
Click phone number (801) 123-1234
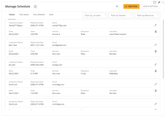click(x=37, y=45)
